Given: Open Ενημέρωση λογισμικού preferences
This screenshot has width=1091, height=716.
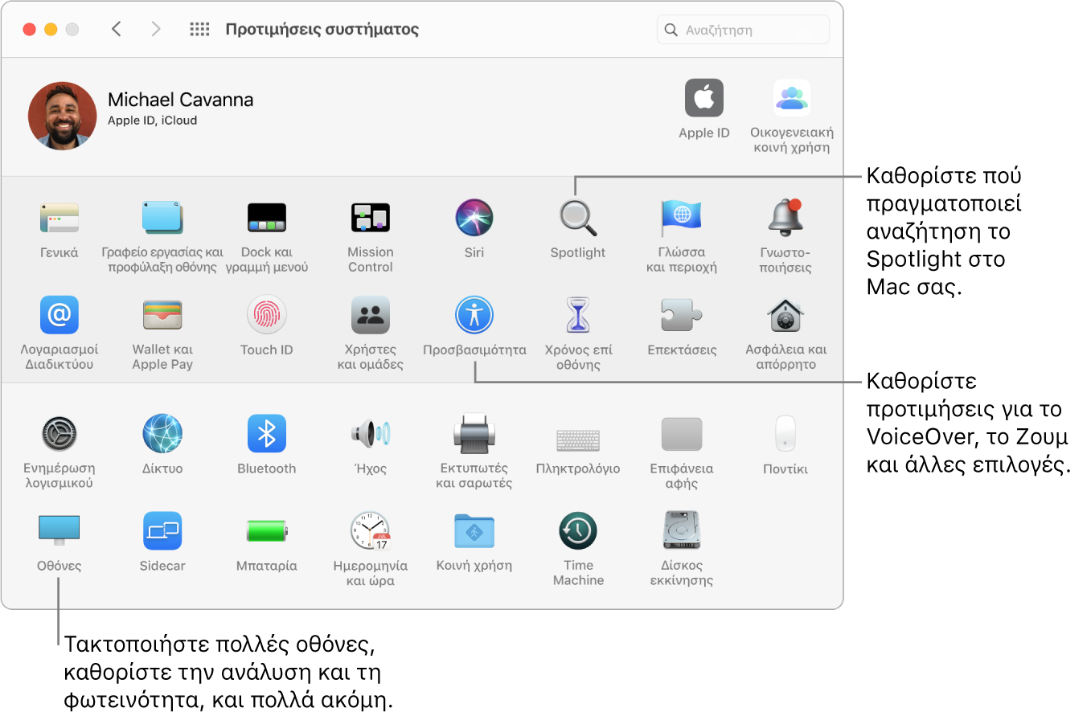Looking at the screenshot, I should pyautogui.click(x=59, y=434).
